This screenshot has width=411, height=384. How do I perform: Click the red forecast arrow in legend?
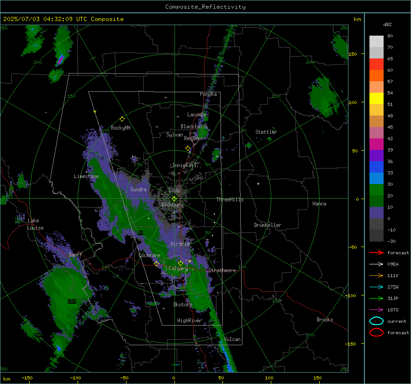[x=376, y=252]
